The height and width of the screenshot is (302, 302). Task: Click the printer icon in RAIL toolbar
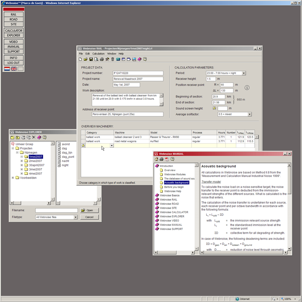pos(102,59)
